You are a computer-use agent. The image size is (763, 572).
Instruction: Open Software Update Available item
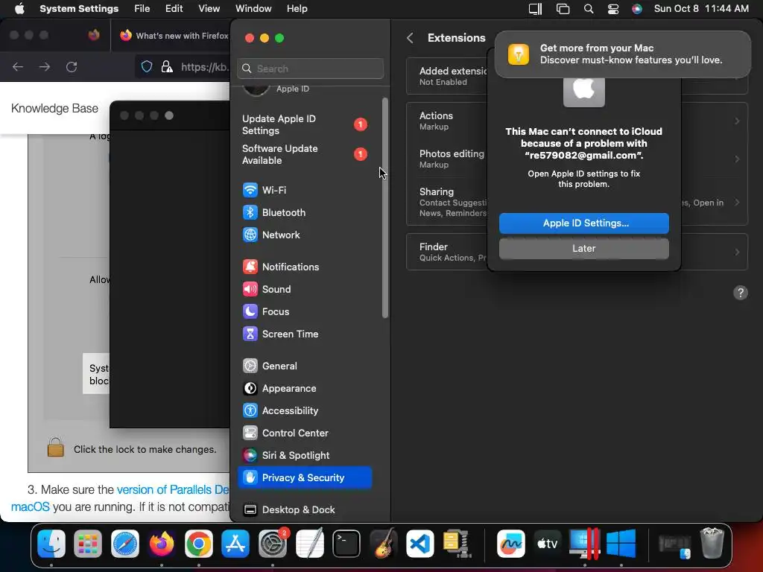tap(305, 154)
